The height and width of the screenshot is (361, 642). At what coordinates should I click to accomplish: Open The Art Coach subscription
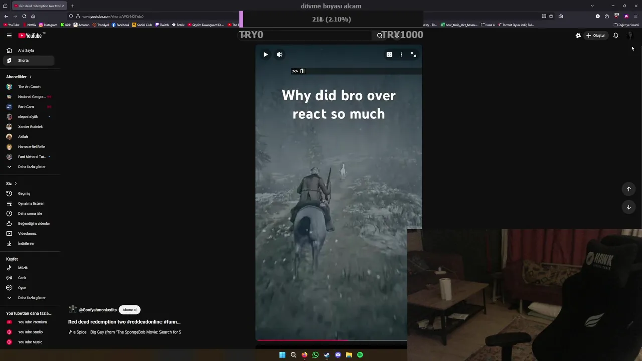tap(29, 87)
